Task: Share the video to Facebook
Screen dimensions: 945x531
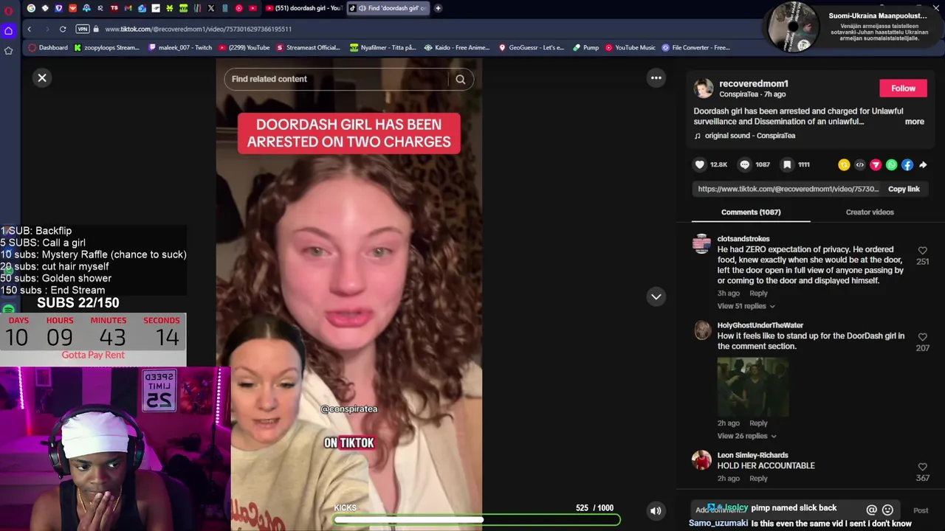Action: pos(907,165)
